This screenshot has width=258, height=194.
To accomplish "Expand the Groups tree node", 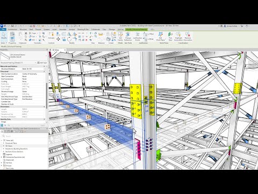I will (2, 165).
